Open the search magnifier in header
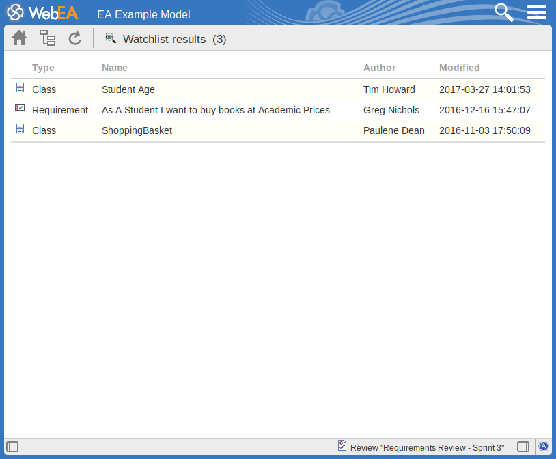 point(503,12)
